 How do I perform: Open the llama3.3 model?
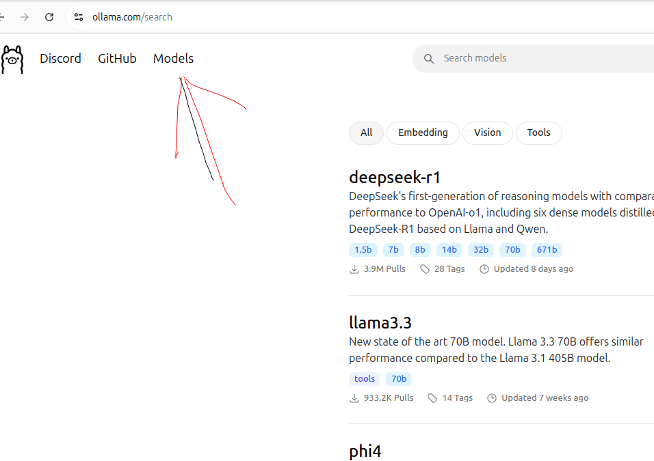point(380,323)
